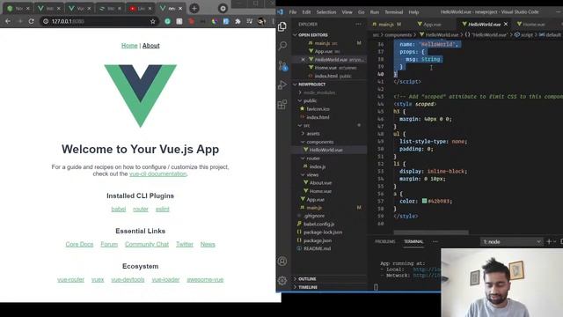Open the Help menu in VS Code
This screenshot has width=563, height=317.
(x=413, y=11)
